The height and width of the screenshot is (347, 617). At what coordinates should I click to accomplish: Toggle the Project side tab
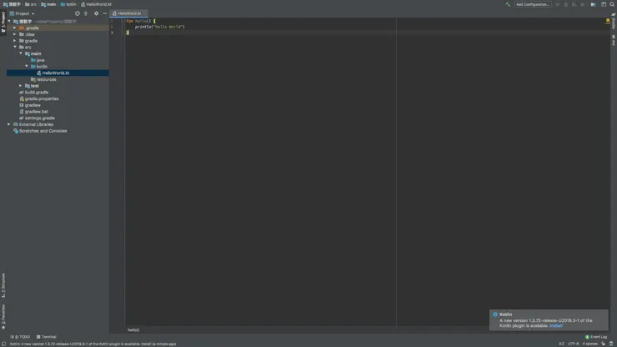point(3,22)
